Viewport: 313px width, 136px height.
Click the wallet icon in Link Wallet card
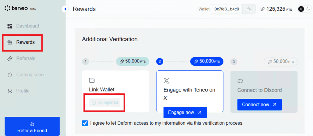click(92, 80)
